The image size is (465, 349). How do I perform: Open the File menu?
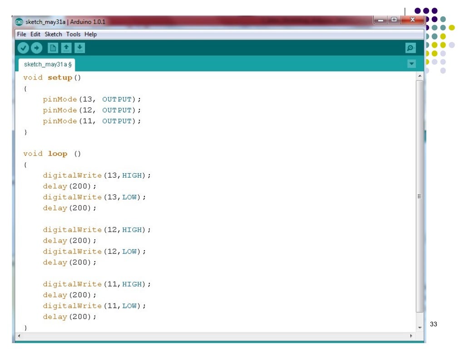(22, 34)
